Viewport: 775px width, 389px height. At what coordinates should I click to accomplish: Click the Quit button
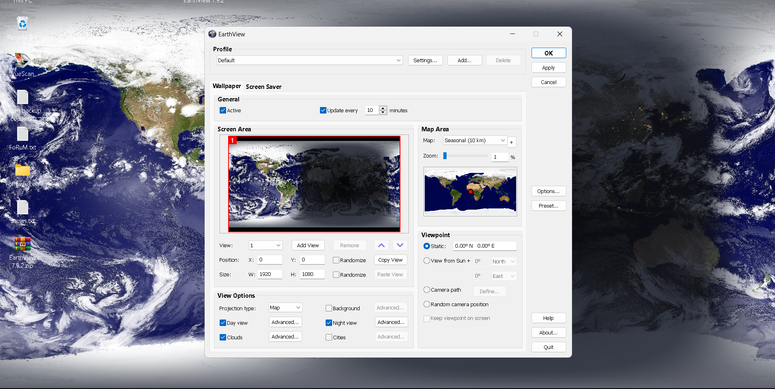548,347
